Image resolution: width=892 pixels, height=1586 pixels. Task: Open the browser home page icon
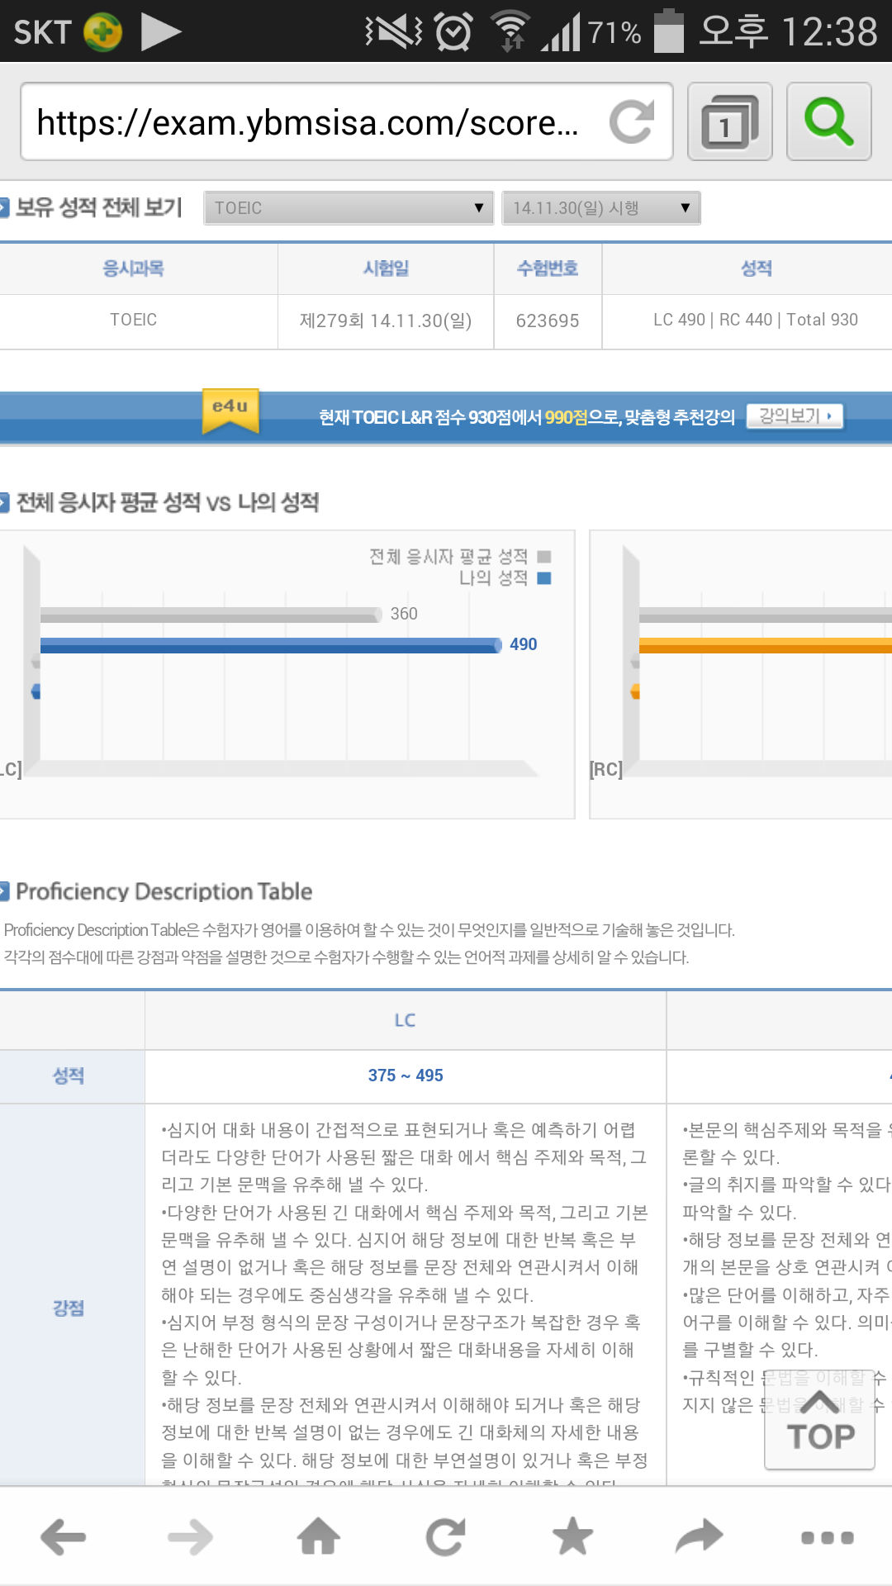[319, 1537]
